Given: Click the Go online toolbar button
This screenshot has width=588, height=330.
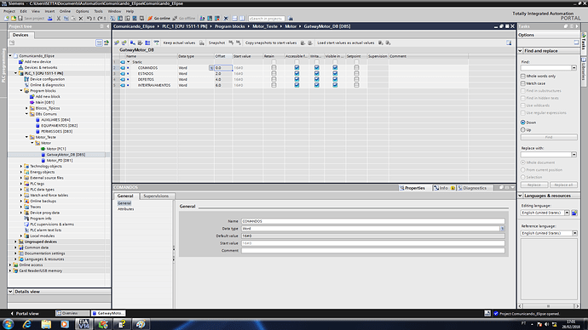Looking at the screenshot, I should (x=159, y=18).
